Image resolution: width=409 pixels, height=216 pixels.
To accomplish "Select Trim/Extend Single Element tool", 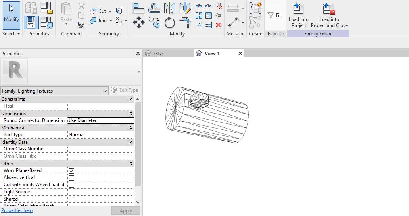I will pyautogui.click(x=199, y=25).
